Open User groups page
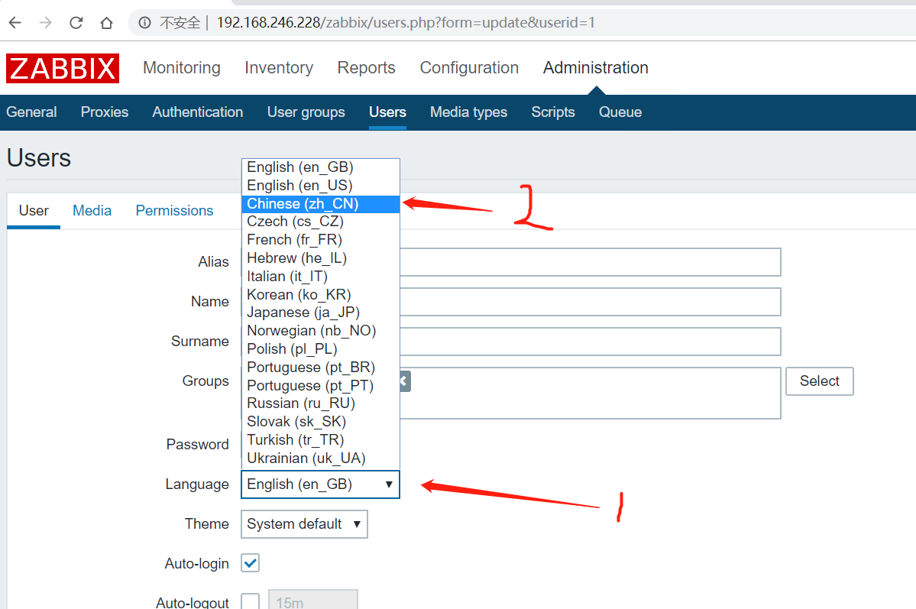The height and width of the screenshot is (609, 916). 306,112
